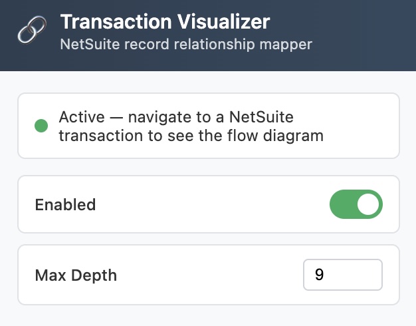
Task: Click the word NetSuite in the status message
Action: [261, 117]
